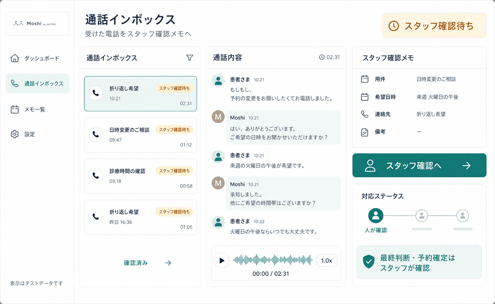Click the audio waveform to seek

(x=273, y=260)
